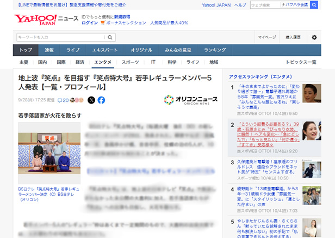
Task: Open the IT category
Action: [153, 62]
